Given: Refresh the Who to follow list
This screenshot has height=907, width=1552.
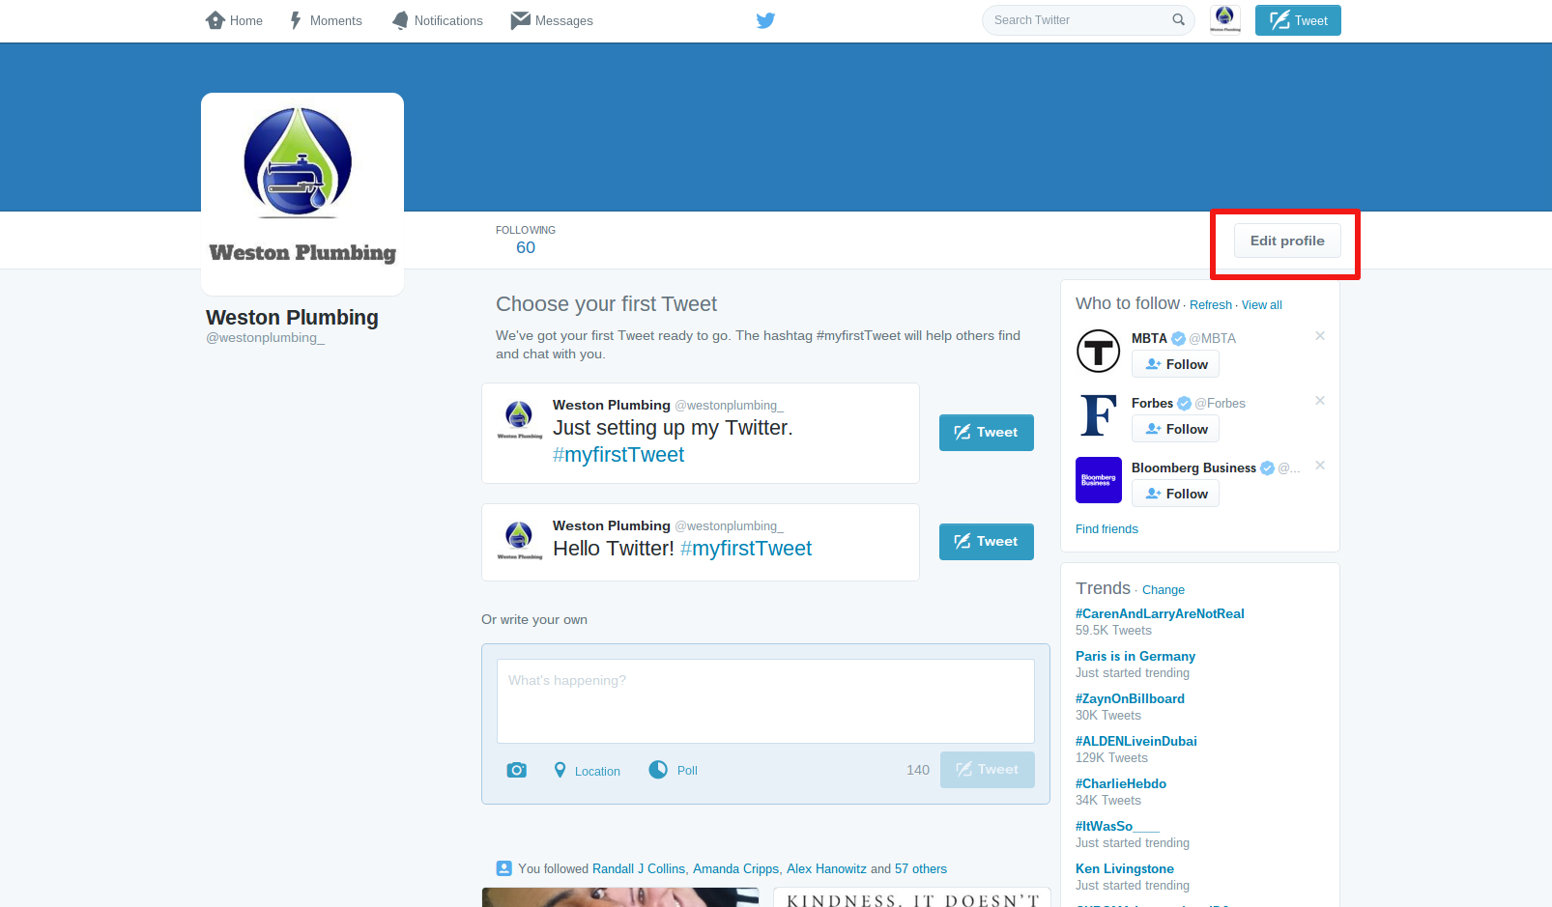Looking at the screenshot, I should pyautogui.click(x=1211, y=305).
